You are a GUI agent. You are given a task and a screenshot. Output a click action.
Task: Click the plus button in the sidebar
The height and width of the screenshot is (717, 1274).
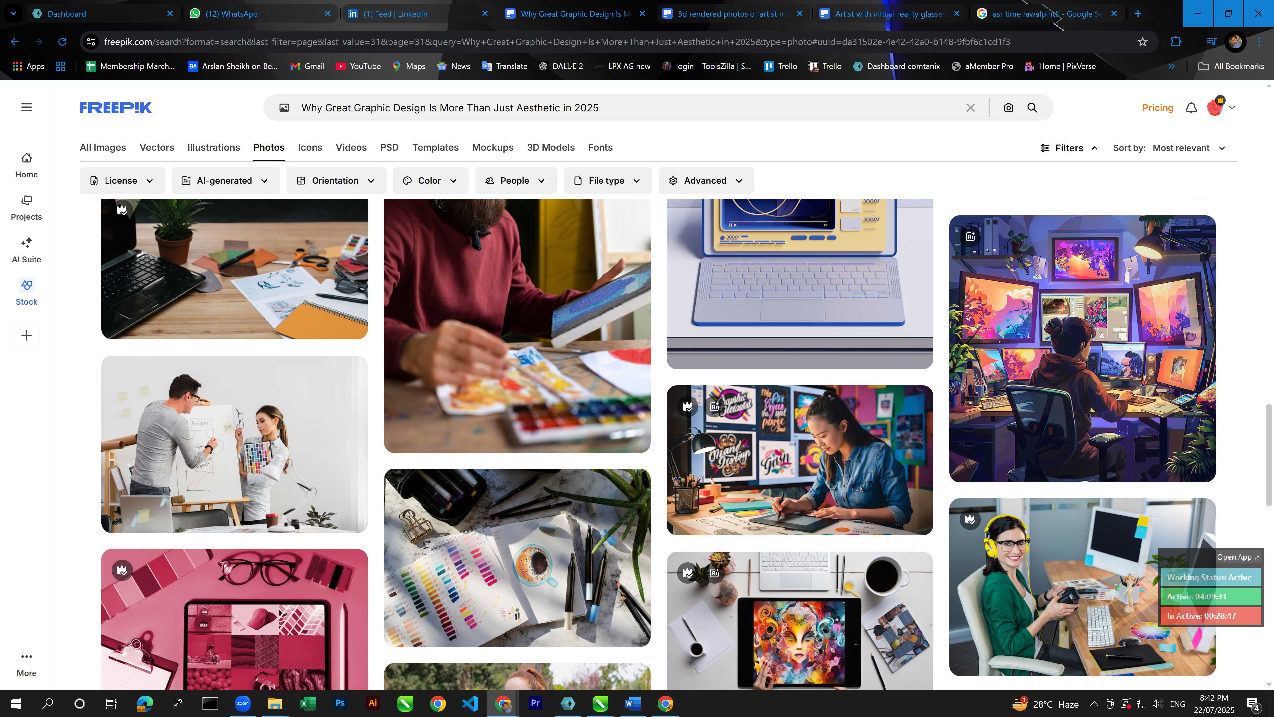pos(26,335)
